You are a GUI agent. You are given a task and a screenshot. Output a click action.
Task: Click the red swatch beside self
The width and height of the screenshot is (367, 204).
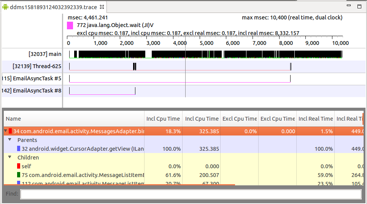[19, 166]
